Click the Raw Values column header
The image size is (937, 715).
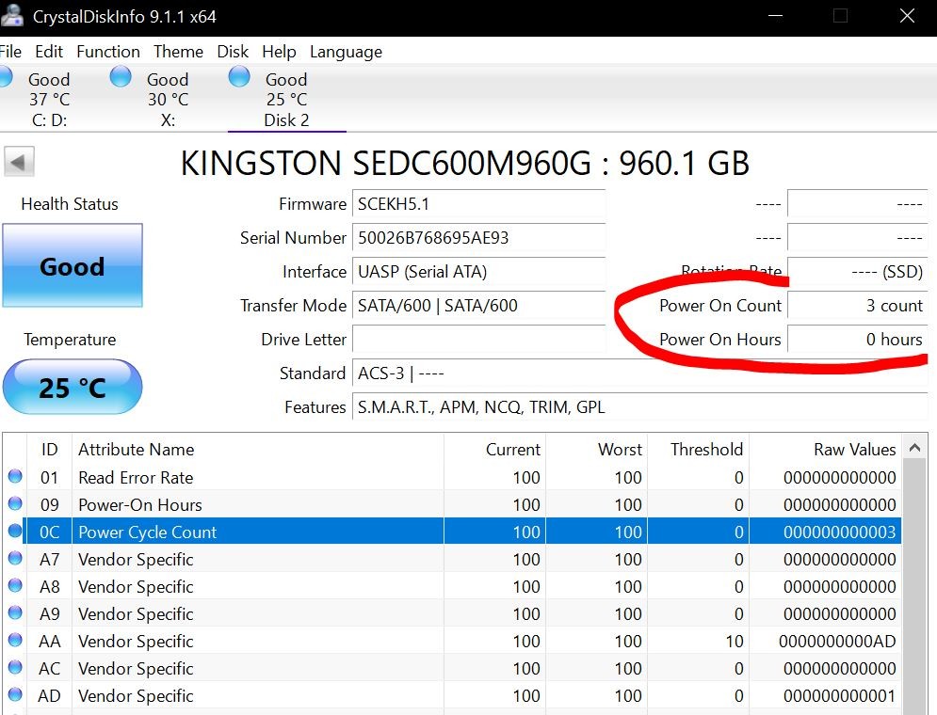(x=825, y=449)
